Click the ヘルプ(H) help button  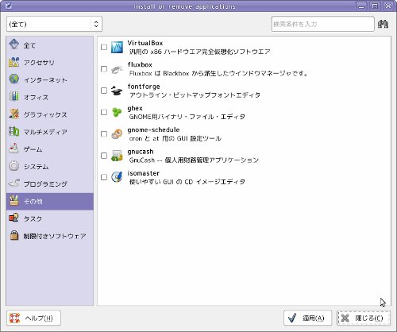click(x=33, y=318)
